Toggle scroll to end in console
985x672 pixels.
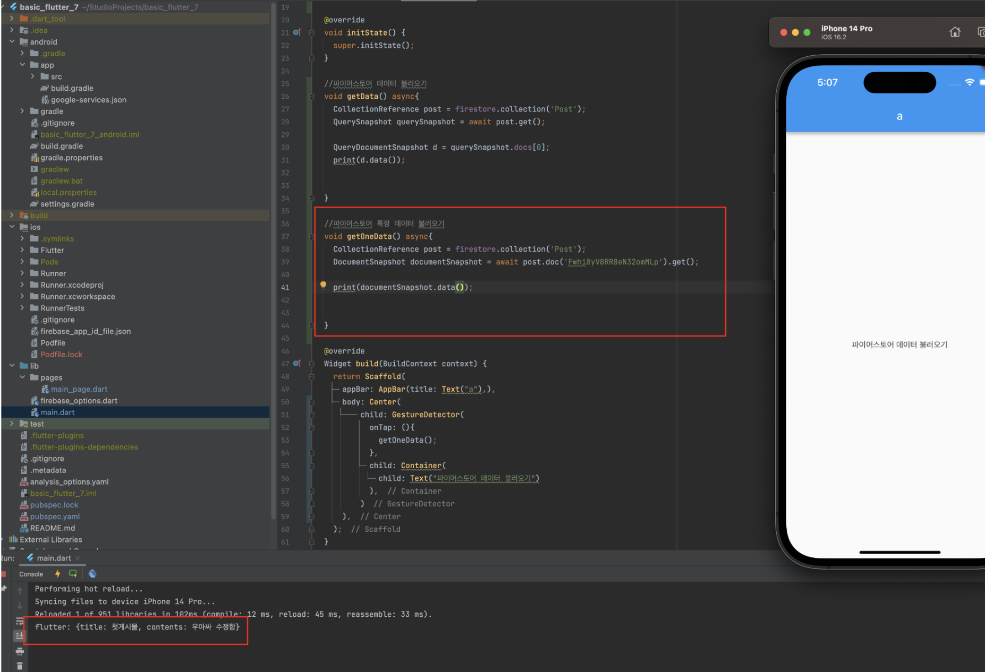20,636
